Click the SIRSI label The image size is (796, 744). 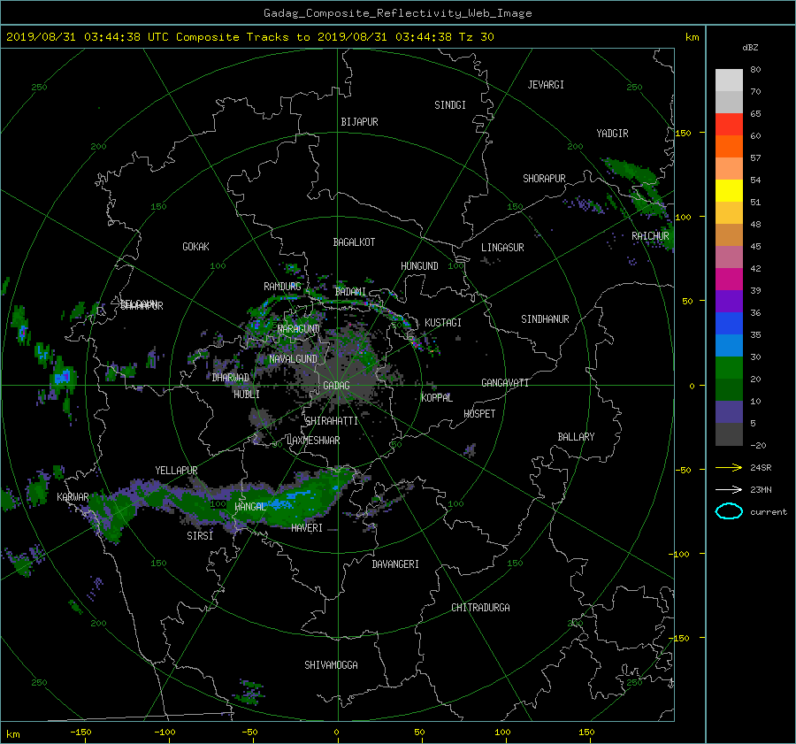(200, 536)
